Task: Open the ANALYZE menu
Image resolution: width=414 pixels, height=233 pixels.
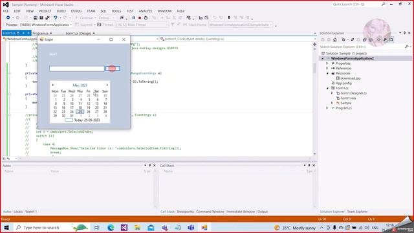Action: click(146, 11)
